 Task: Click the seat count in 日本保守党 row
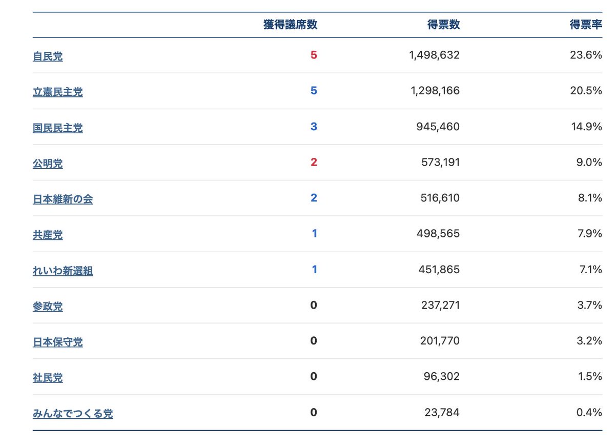coord(314,341)
